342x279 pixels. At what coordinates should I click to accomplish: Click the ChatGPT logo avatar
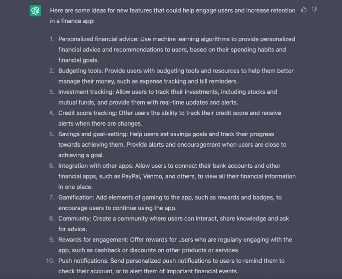[35, 11]
